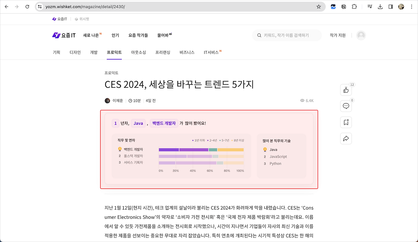The width and height of the screenshot is (418, 242).
Task: Click the 프로덕트 label above the title
Action: (x=111, y=73)
